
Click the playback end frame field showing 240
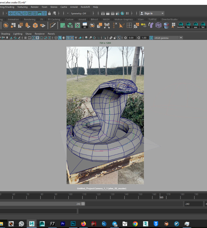click(x=193, y=204)
